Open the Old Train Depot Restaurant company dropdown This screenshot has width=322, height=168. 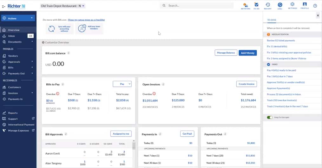click(x=62, y=6)
